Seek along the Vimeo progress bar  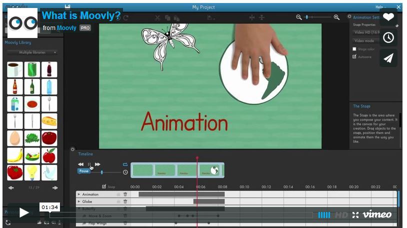(181, 215)
